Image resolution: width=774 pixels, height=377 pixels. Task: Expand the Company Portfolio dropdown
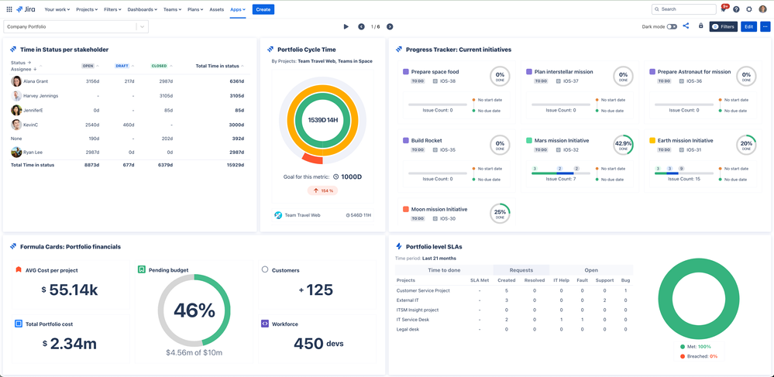[x=142, y=26]
